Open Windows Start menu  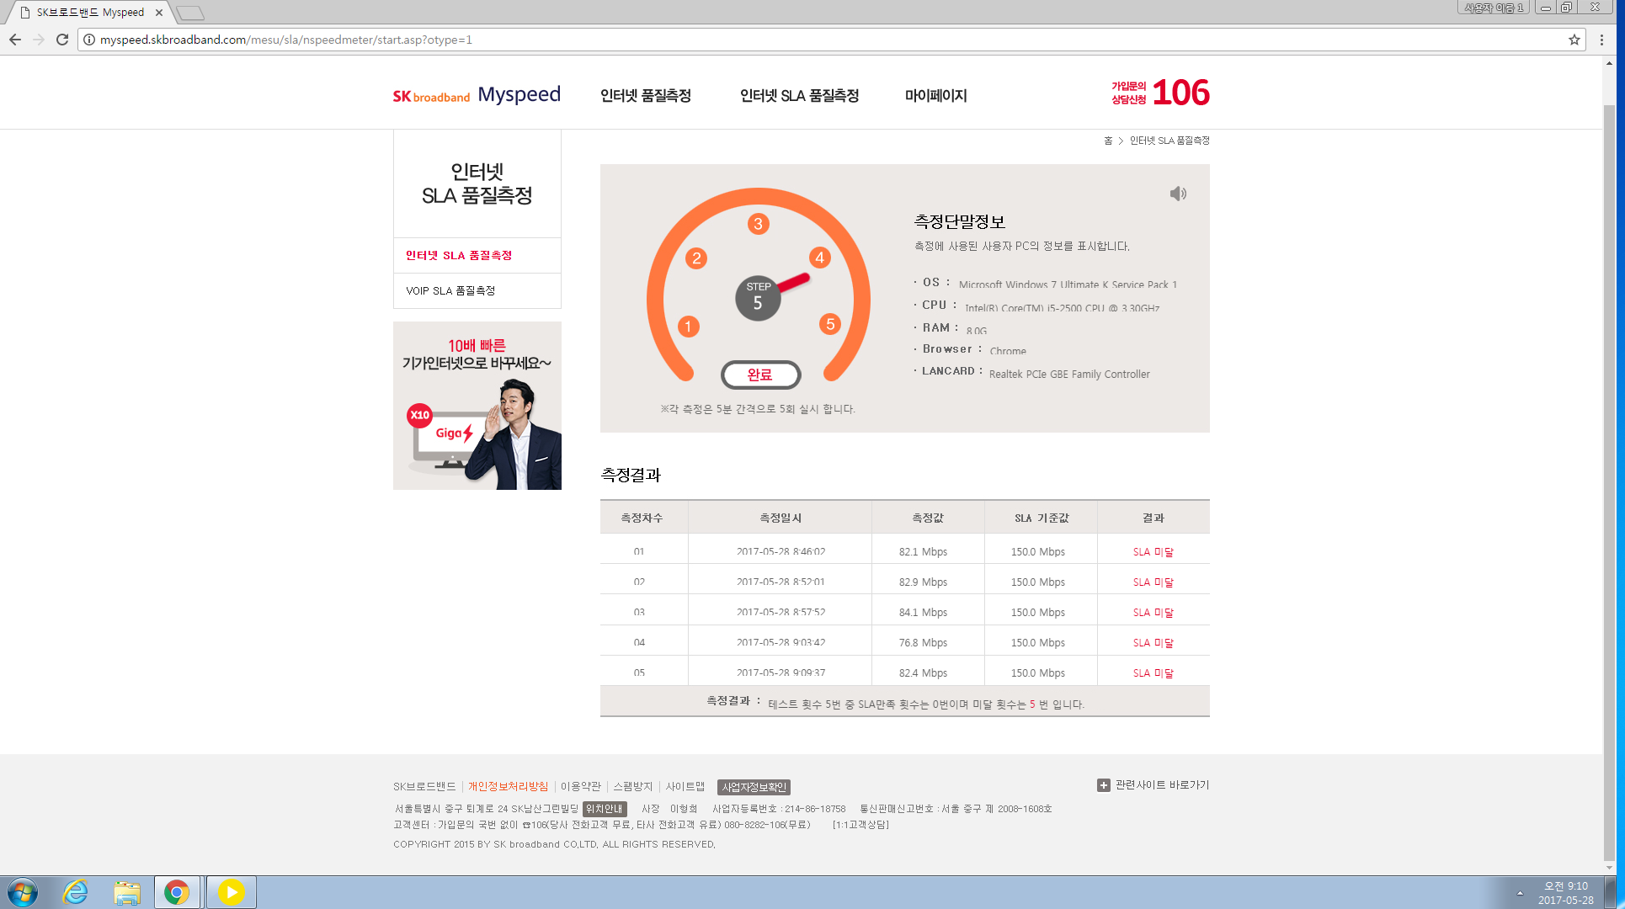[23, 892]
